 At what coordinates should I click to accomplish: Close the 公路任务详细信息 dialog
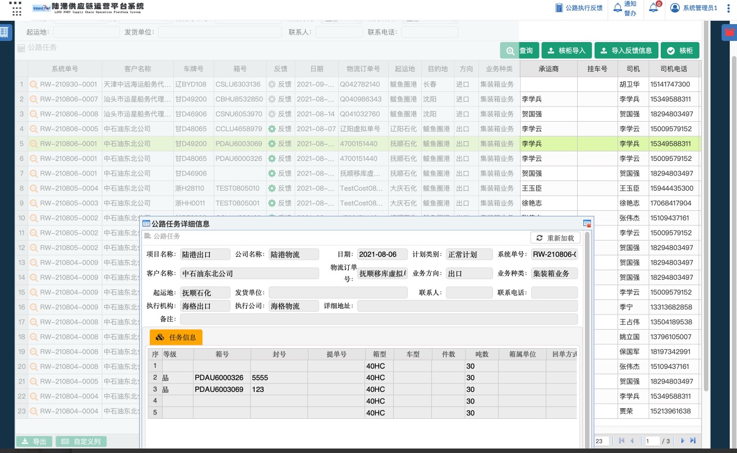pyautogui.click(x=587, y=224)
